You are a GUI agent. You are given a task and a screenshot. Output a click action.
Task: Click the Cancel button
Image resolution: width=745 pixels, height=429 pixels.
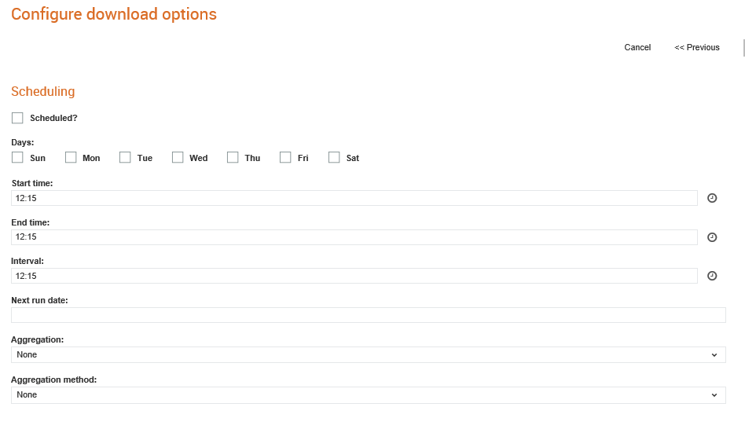(637, 47)
